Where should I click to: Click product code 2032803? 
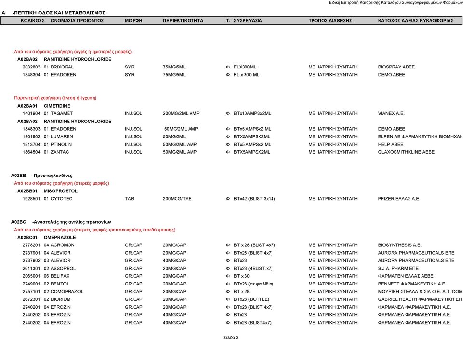coord(31,67)
